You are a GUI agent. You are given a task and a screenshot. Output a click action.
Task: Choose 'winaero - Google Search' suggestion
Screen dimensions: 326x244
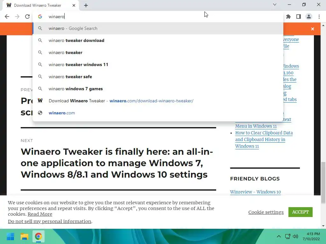(158, 28)
